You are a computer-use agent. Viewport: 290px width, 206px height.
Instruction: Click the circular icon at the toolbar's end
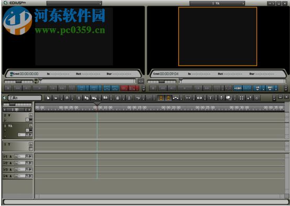tap(256, 98)
